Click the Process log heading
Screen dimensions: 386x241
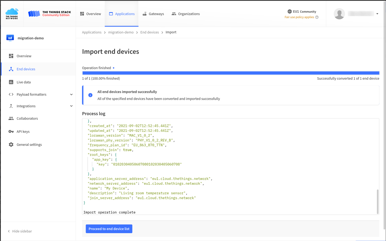pyautogui.click(x=94, y=114)
